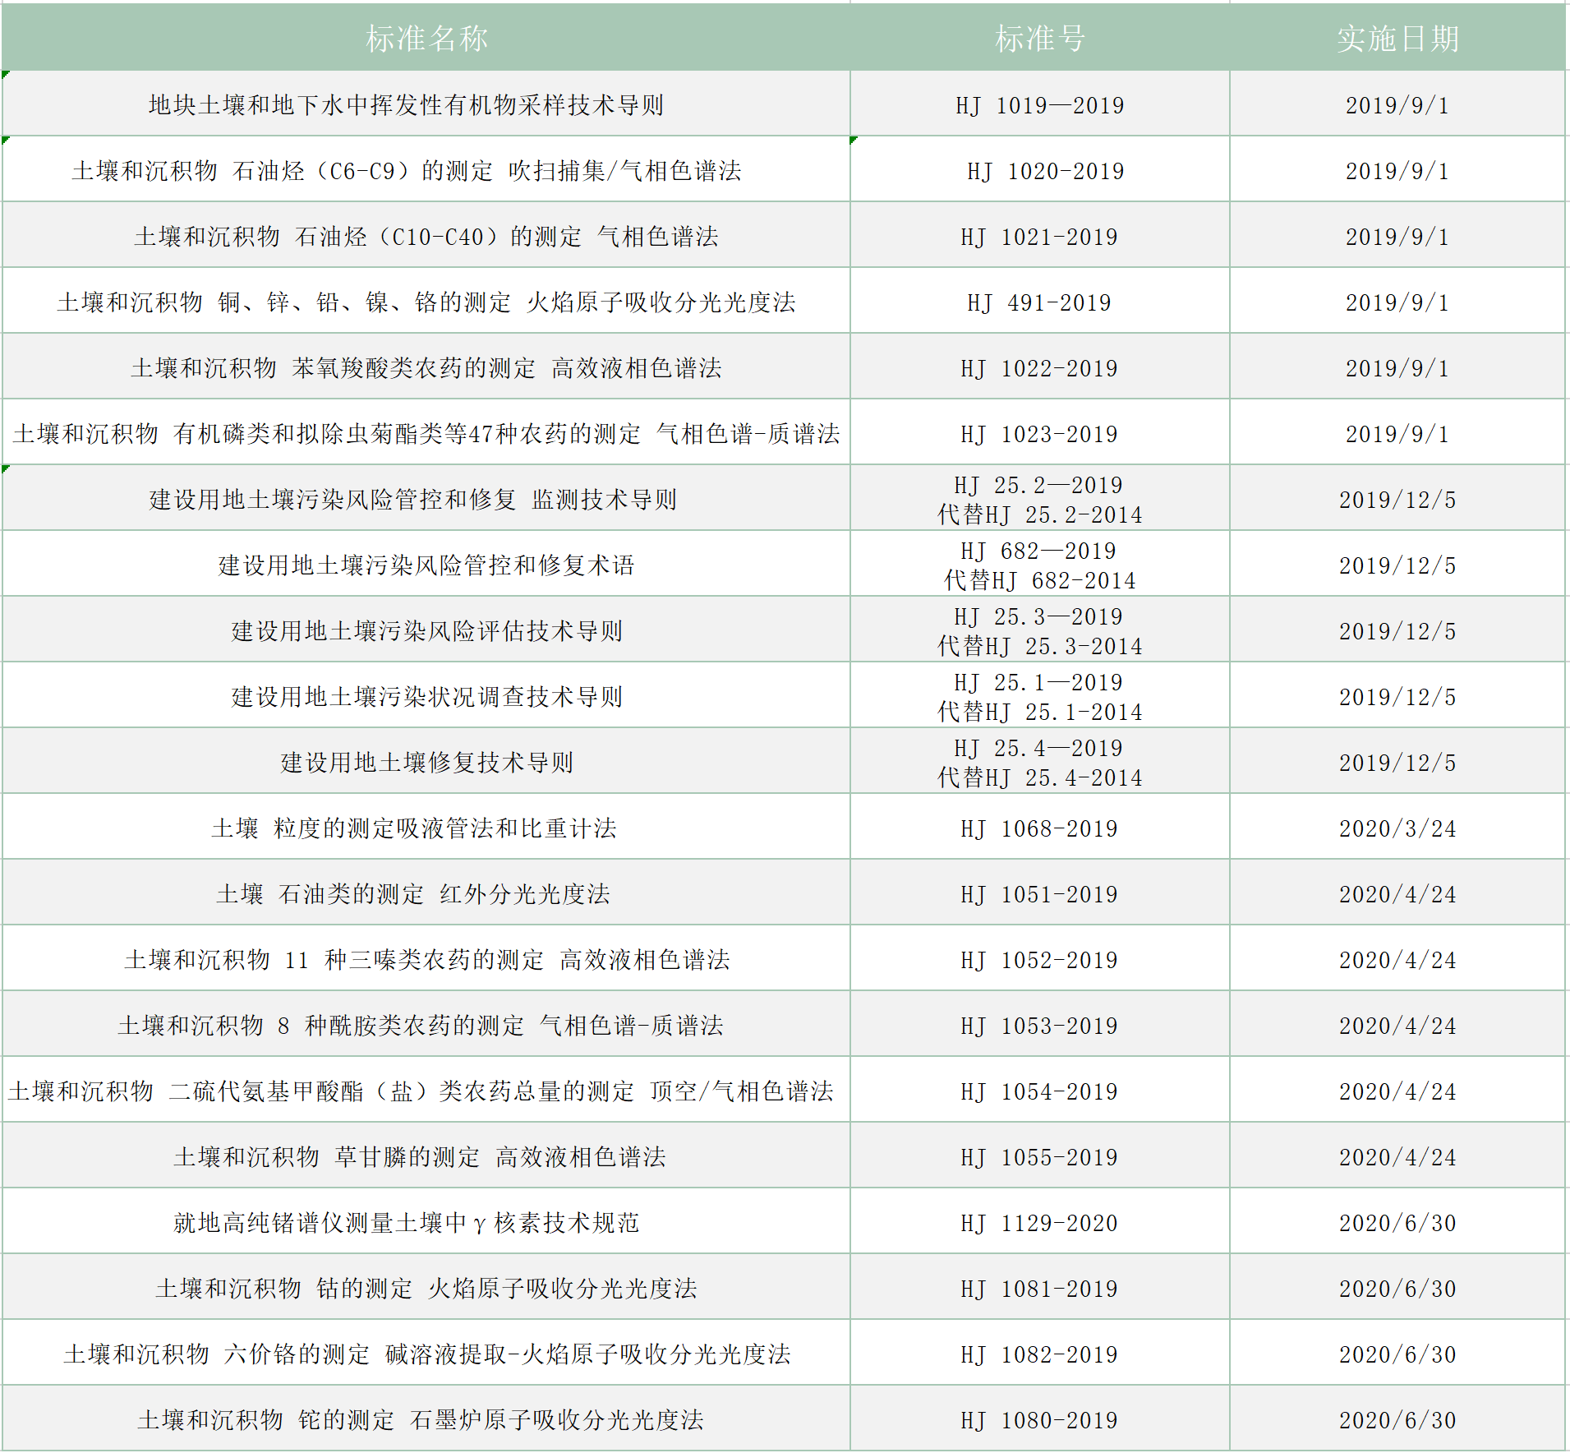Click the 铊的测定 石墨炉原子吸收 name cell
The height and width of the screenshot is (1453, 1570).
[419, 1420]
